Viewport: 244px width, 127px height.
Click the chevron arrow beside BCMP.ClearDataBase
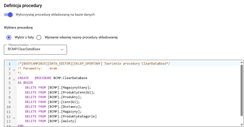pos(62,50)
